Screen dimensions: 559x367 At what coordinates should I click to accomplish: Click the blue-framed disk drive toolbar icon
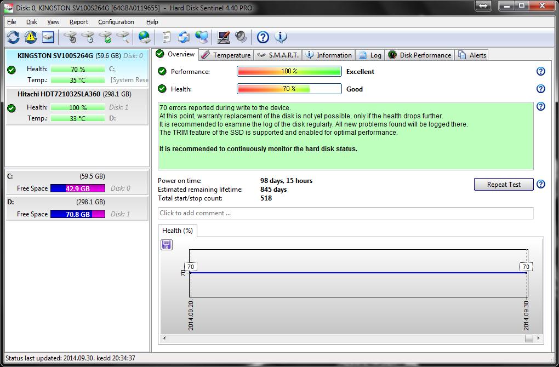tap(48, 37)
